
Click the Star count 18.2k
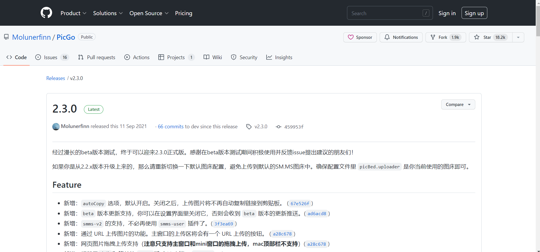point(500,37)
